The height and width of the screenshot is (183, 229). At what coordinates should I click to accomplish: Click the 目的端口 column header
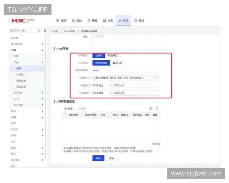click(x=137, y=115)
